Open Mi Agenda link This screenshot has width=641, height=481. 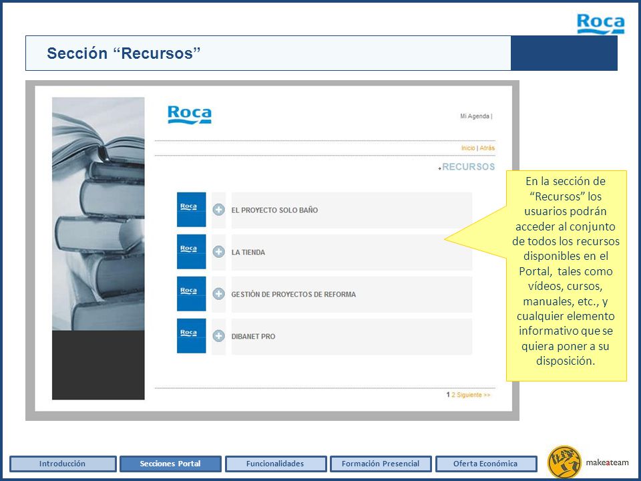(x=475, y=116)
